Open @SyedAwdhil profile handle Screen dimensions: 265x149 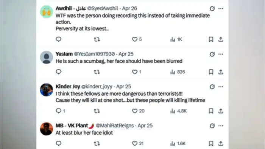103,8
